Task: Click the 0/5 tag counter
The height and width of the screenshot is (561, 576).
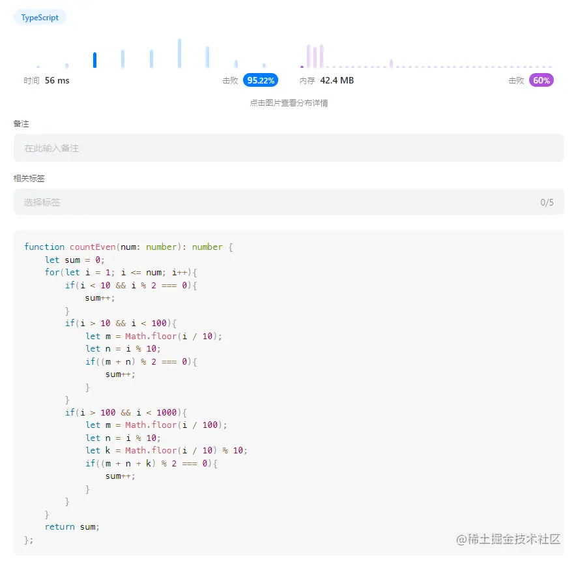Action: (x=547, y=202)
